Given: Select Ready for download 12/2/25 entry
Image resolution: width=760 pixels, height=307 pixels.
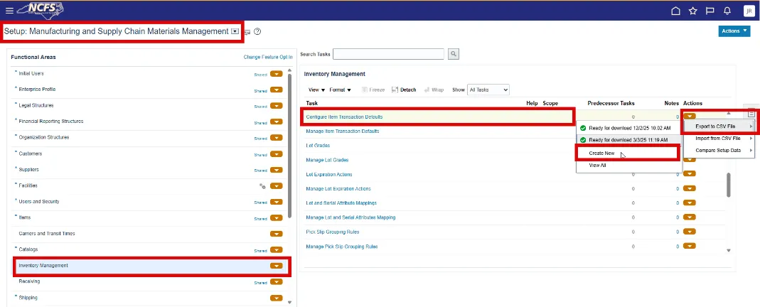Looking at the screenshot, I should [628, 129].
